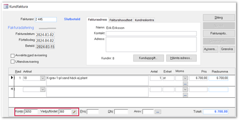
Task: Click into the Proj input field
Action: tap(93, 112)
